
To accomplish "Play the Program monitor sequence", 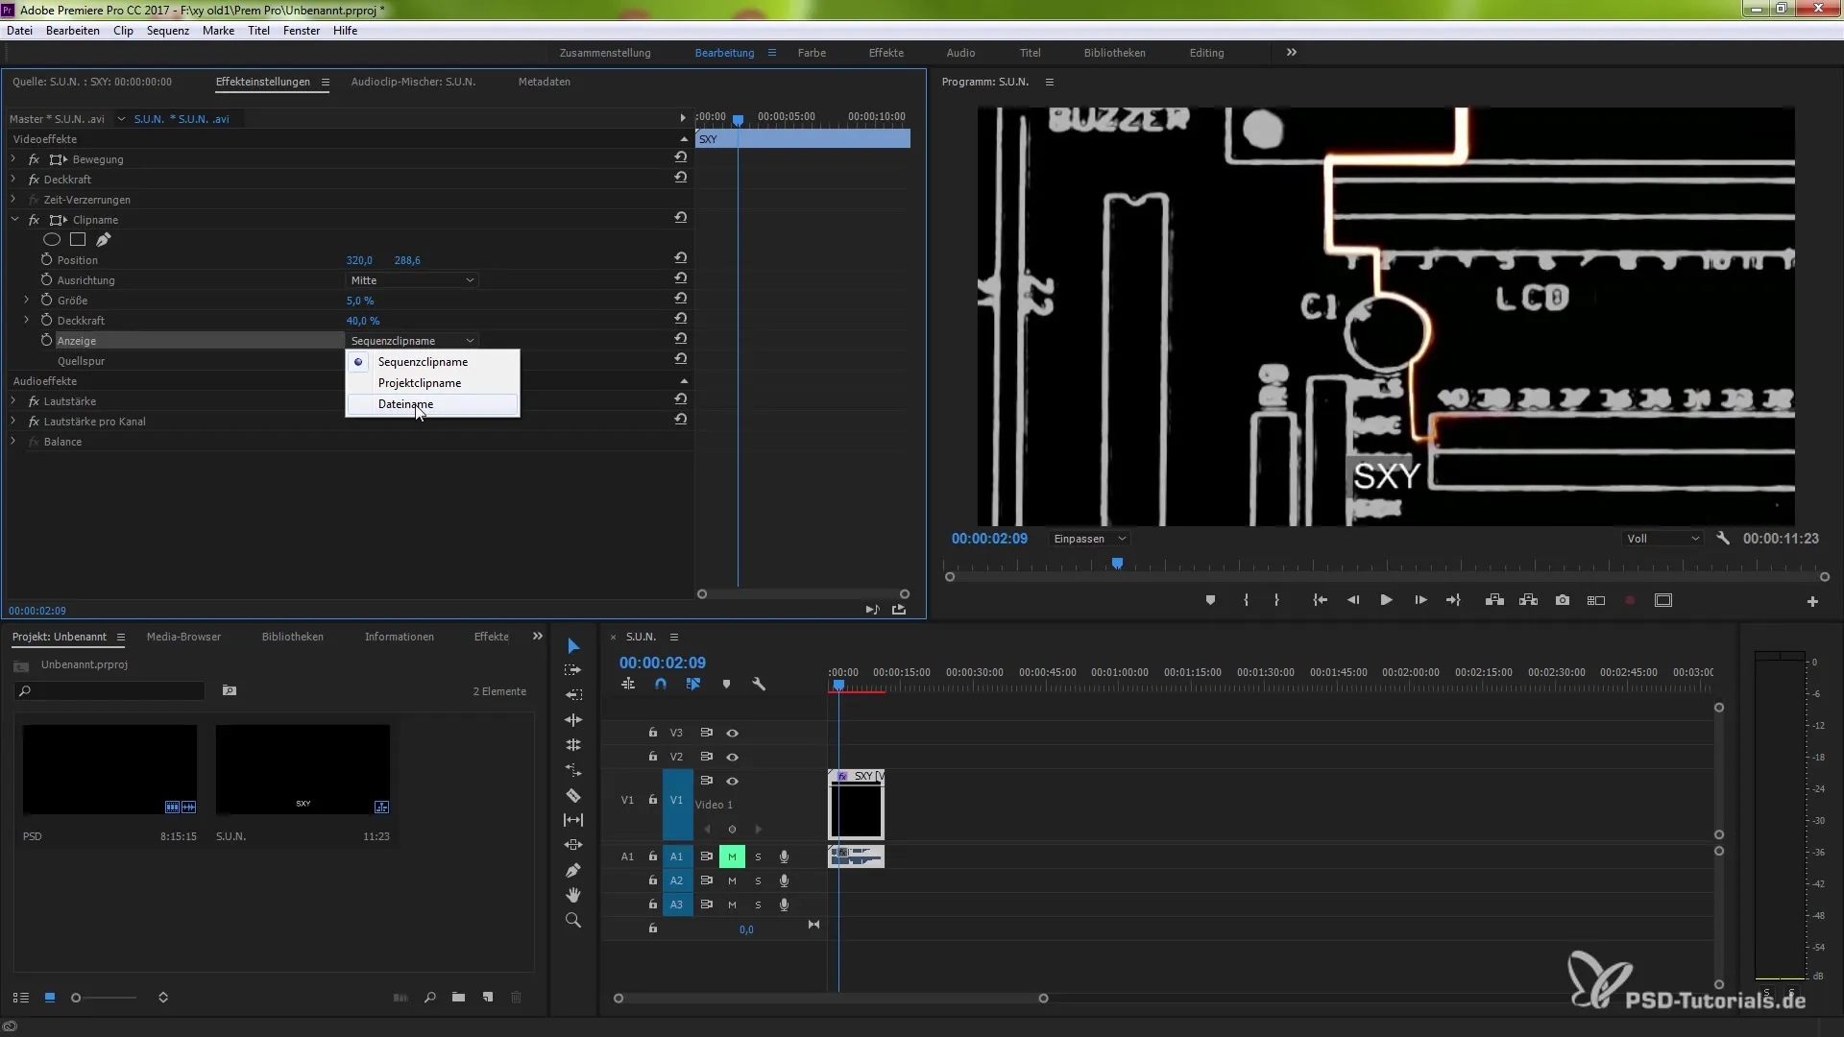I will click(1386, 600).
